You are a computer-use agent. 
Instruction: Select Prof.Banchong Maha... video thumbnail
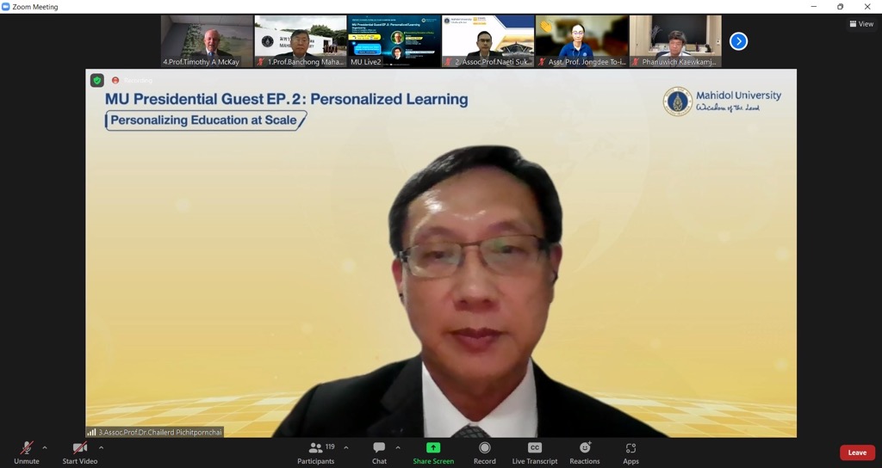pos(301,41)
